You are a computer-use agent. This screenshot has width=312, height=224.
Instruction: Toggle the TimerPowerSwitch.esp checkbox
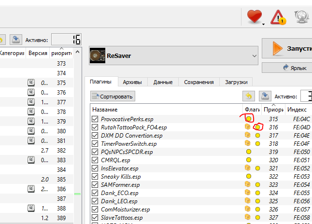[95, 144]
